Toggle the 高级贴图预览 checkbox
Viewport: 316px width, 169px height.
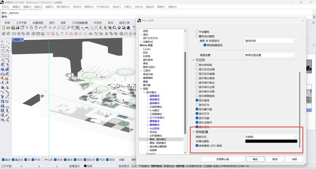[x=205, y=45]
